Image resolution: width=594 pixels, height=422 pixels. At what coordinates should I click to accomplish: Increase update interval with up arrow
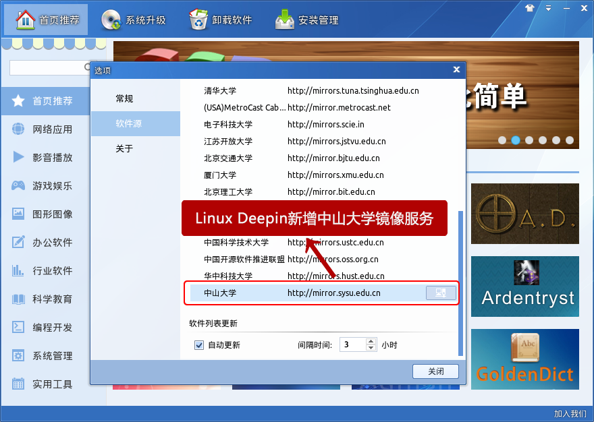pos(371,341)
